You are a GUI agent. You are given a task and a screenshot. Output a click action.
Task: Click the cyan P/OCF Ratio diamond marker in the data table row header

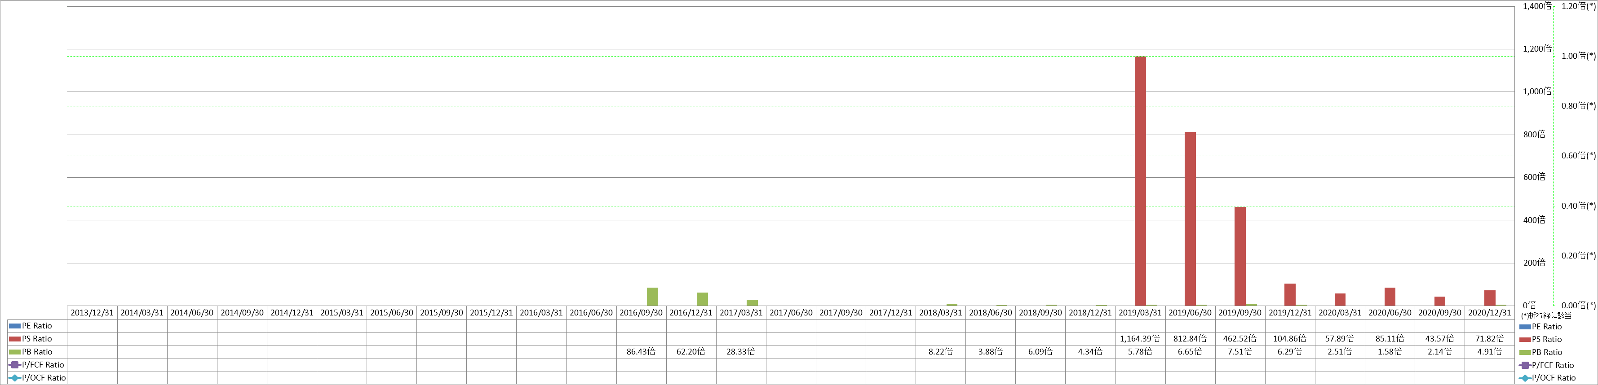(x=15, y=378)
